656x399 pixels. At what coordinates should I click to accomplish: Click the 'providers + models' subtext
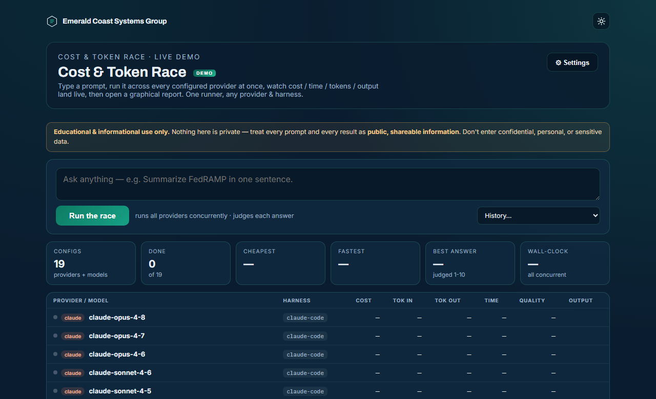click(80, 275)
